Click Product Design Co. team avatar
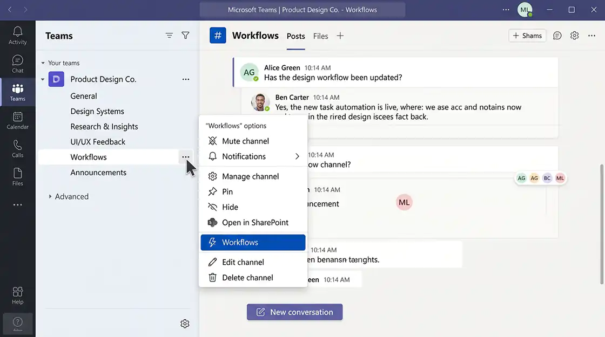The width and height of the screenshot is (605, 337). click(56, 79)
